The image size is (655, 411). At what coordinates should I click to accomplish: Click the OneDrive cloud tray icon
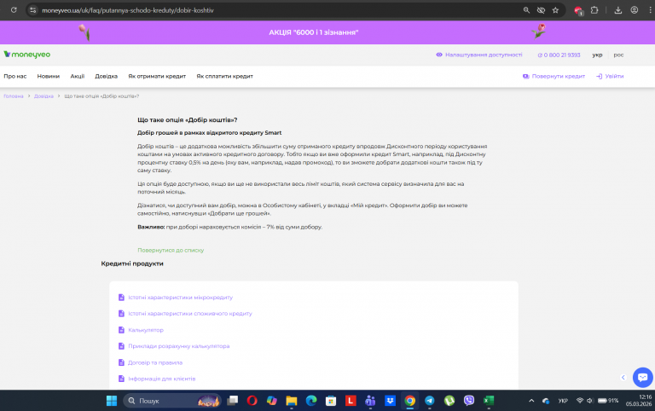(x=546, y=401)
